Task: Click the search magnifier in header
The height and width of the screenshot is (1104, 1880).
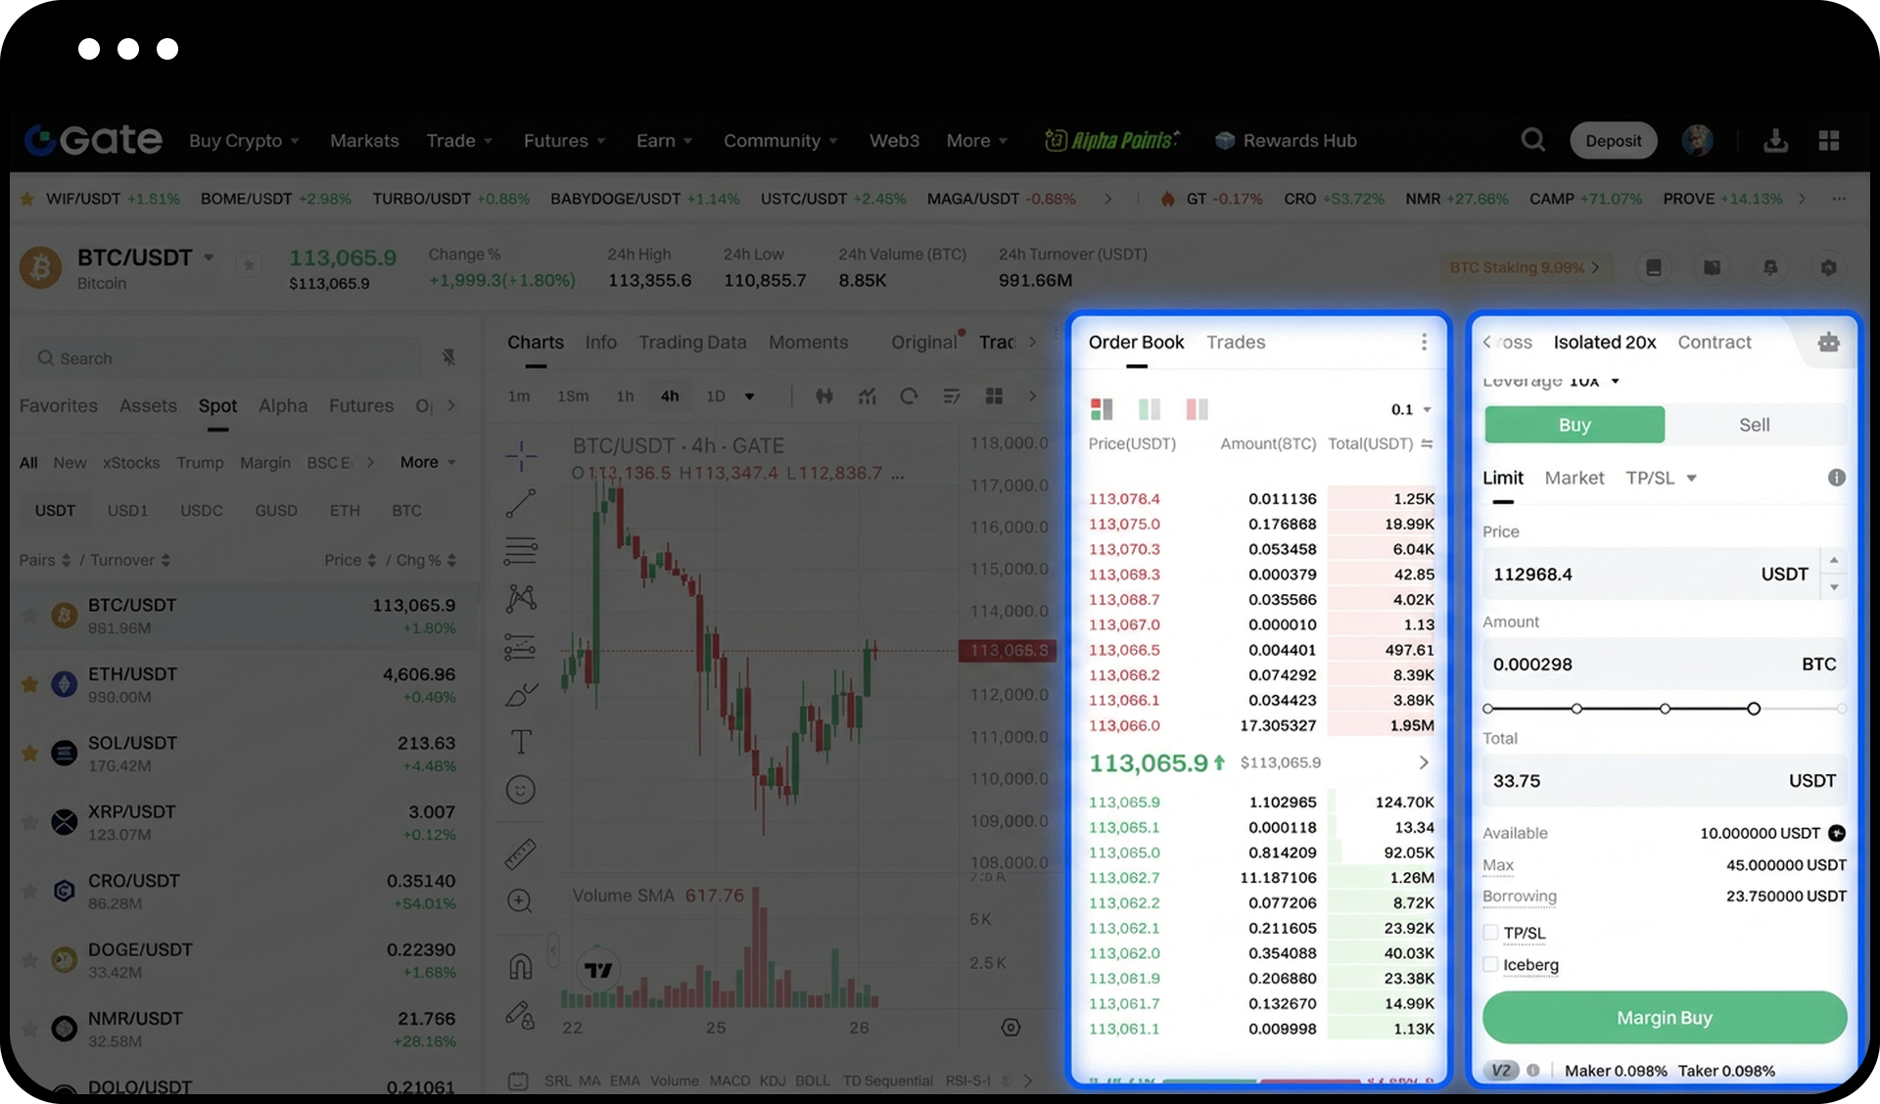Action: pyautogui.click(x=1532, y=140)
